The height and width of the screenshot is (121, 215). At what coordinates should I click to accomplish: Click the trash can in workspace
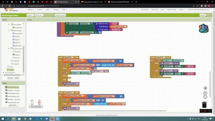(x=204, y=105)
